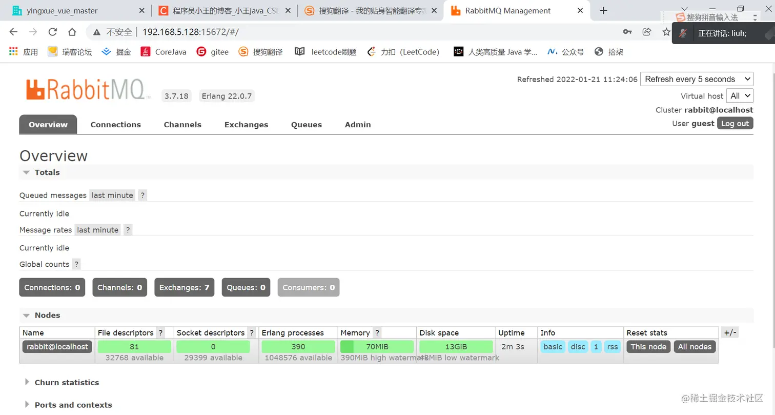Open the CoreJava bookmark
Screen dimensions: 775x415
point(164,52)
